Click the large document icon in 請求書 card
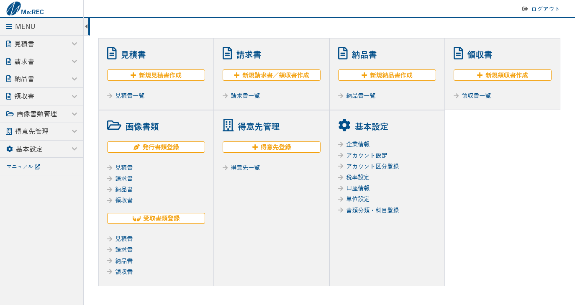This screenshot has width=575, height=305. pos(227,53)
